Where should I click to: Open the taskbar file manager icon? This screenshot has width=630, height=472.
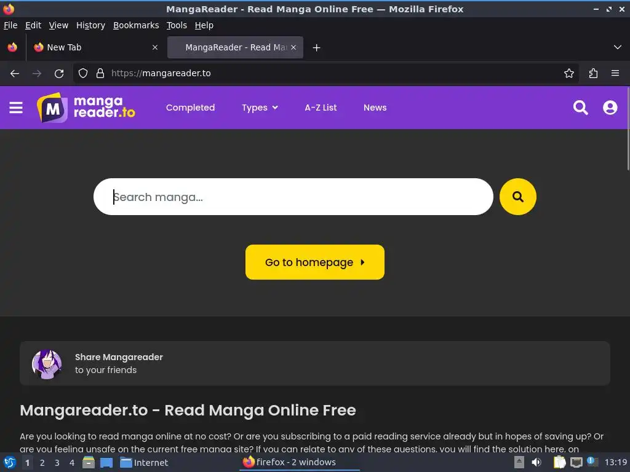click(x=89, y=462)
